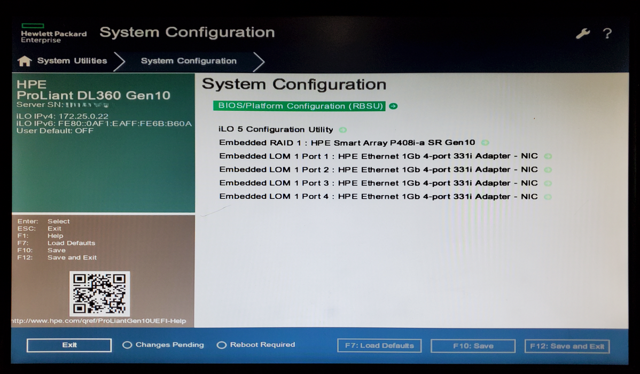This screenshot has height=374, width=640.
Task: Click the F1: Help legend line
Action: [x=41, y=236]
